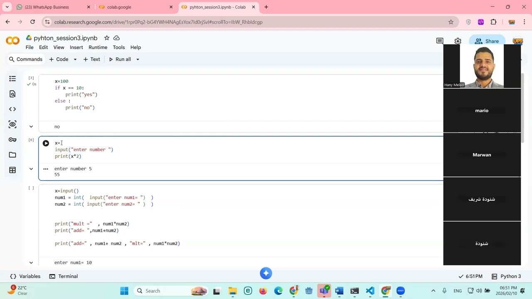This screenshot has height=299, width=532.
Task: Open the code snippets panel
Action: pos(12,109)
